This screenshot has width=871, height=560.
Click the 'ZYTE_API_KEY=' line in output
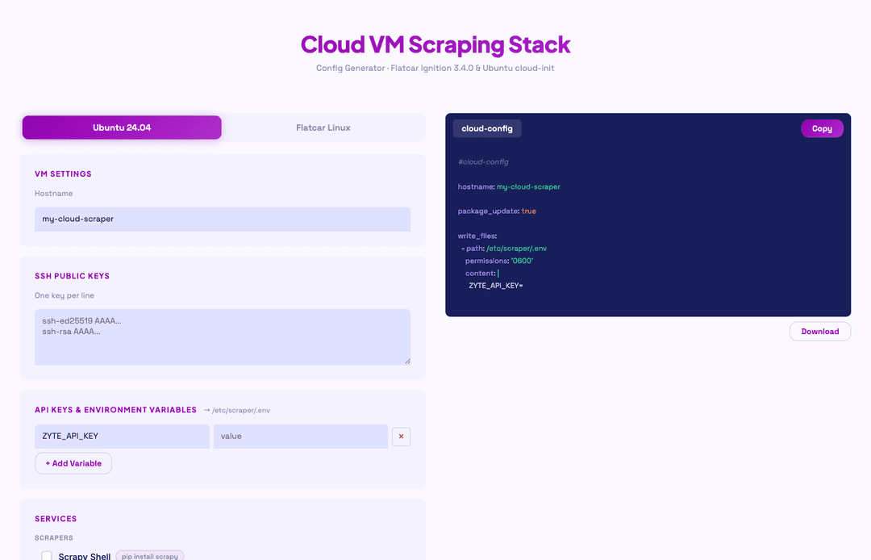(495, 286)
